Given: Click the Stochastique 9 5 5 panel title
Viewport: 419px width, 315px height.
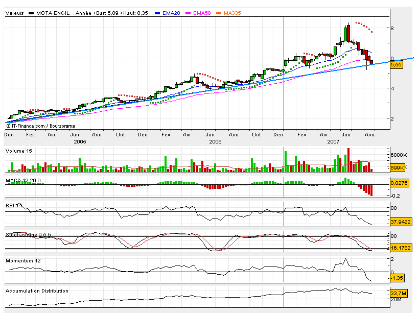Looking at the screenshot, I should tap(28, 235).
